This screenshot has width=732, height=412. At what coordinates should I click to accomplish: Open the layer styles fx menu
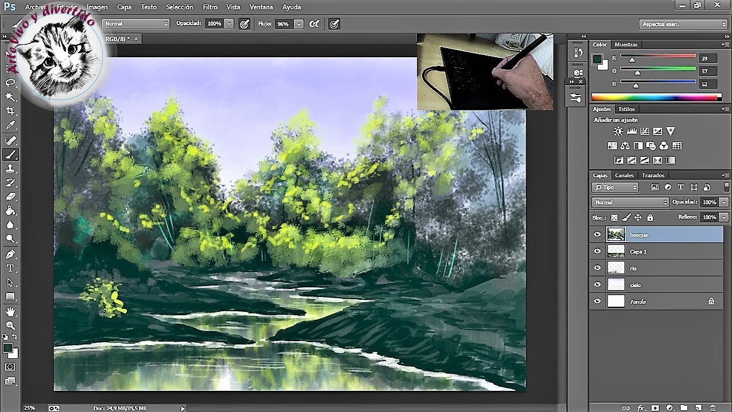(x=640, y=407)
